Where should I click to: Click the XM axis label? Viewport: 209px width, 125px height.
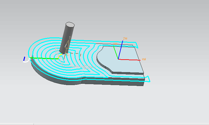pyautogui.click(x=144, y=59)
